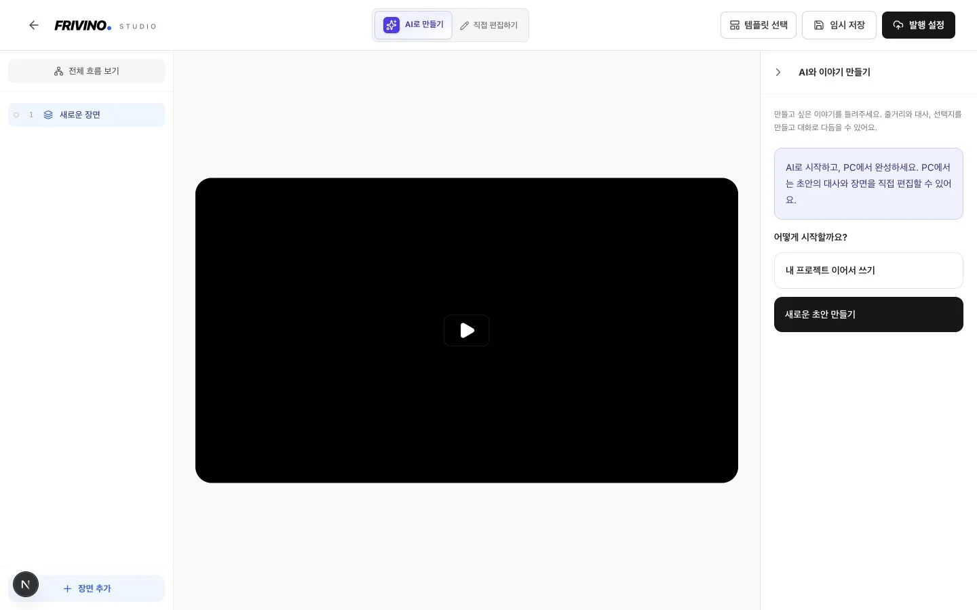Open the FRIVINO Studio logo

tap(105, 26)
